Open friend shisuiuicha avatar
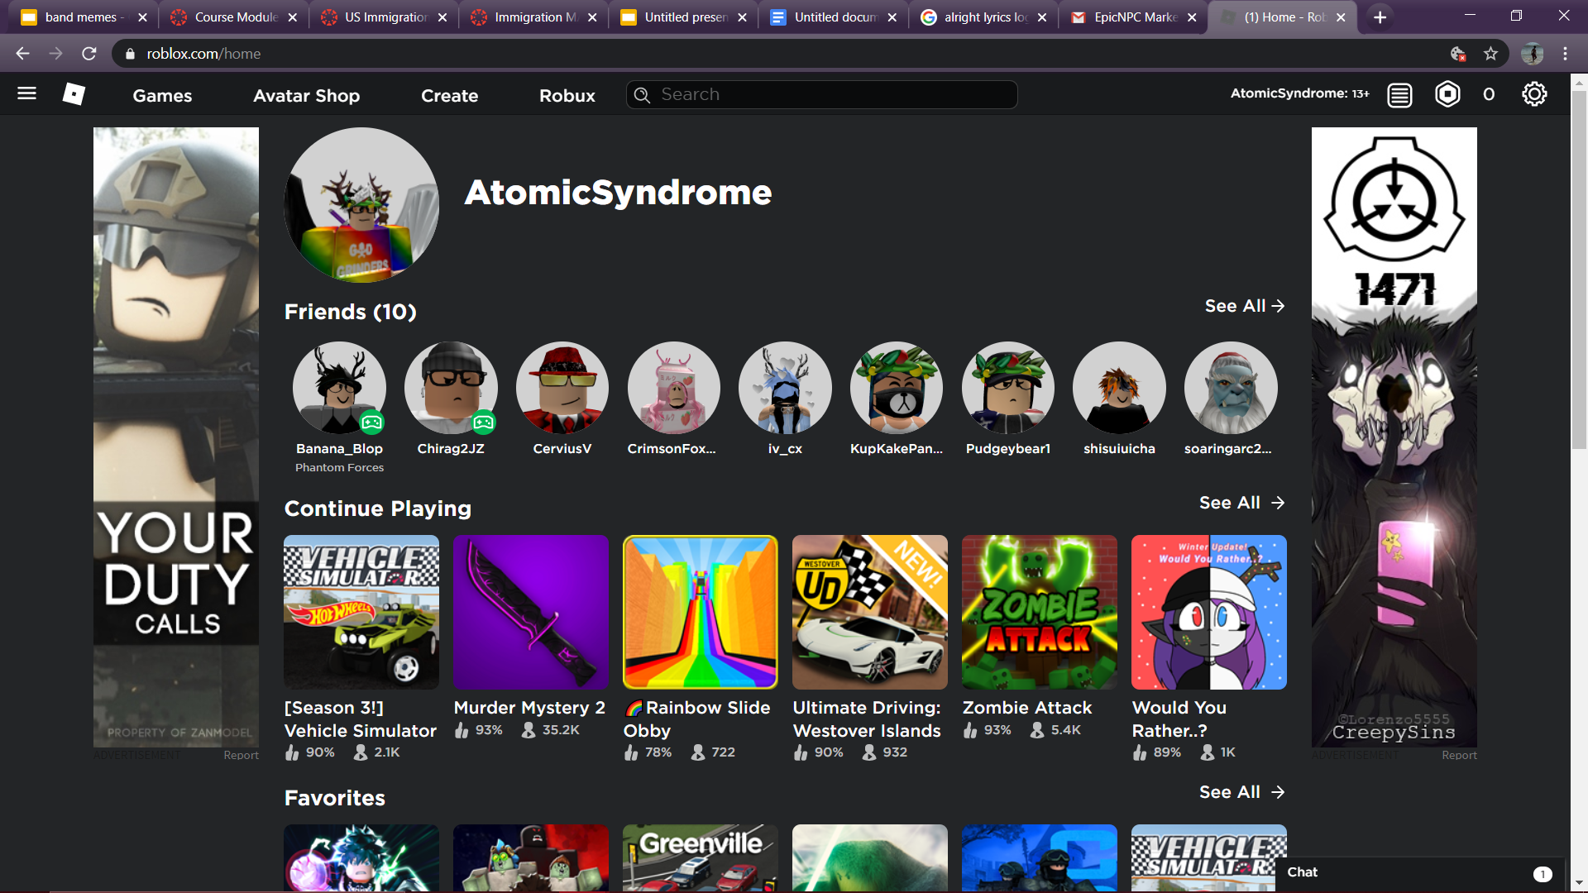This screenshot has height=893, width=1588. [x=1119, y=388]
